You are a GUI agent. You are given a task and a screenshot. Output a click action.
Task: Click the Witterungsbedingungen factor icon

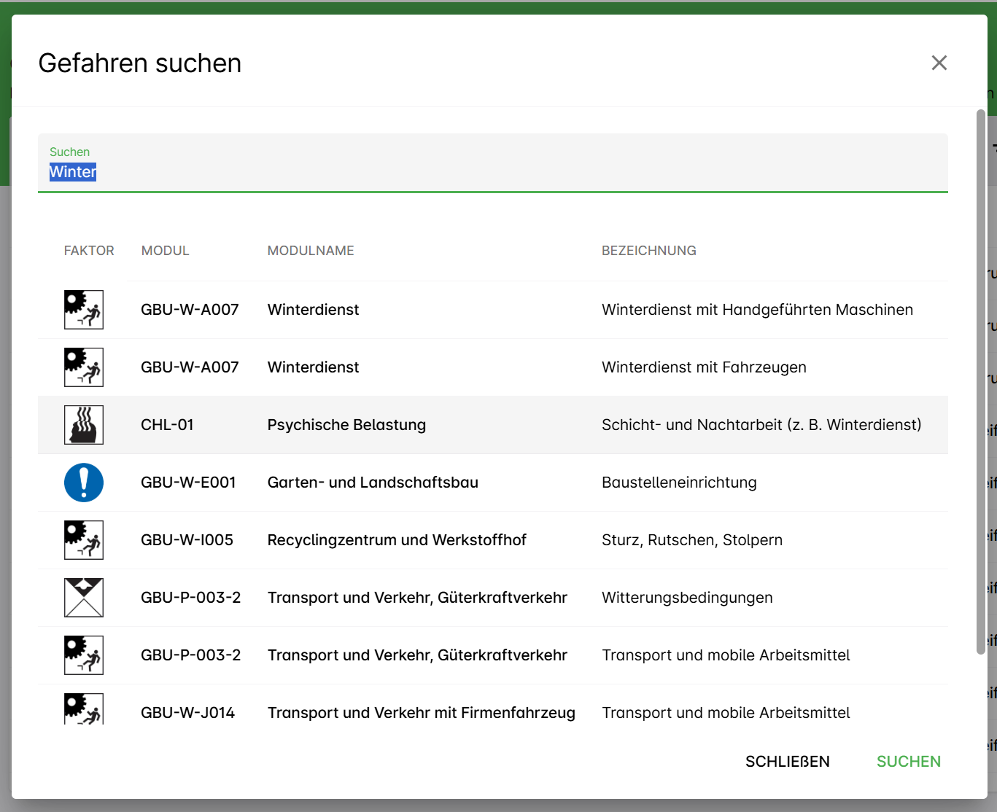tap(84, 598)
